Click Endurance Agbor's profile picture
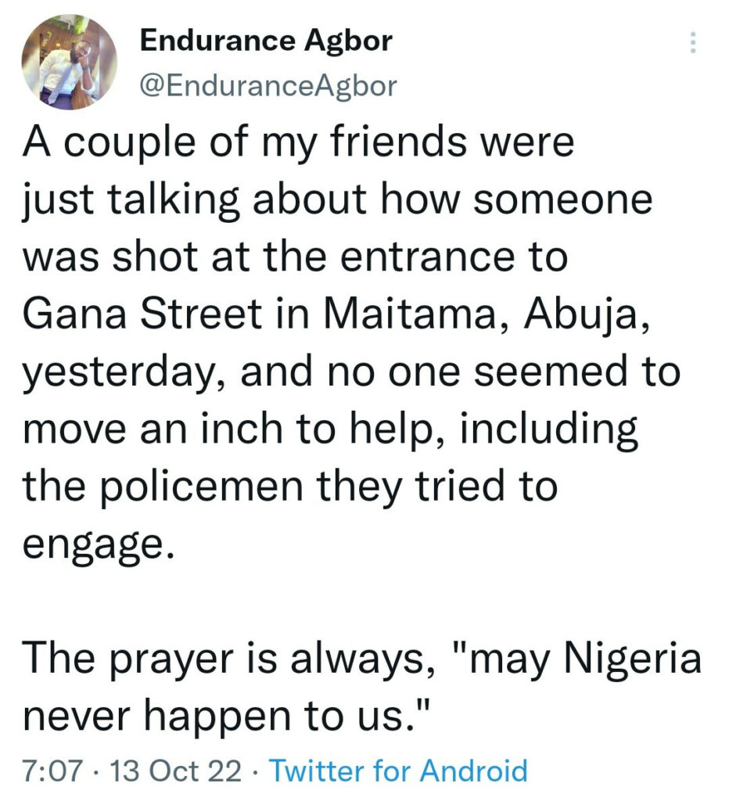This screenshot has width=729, height=801. 70,61
